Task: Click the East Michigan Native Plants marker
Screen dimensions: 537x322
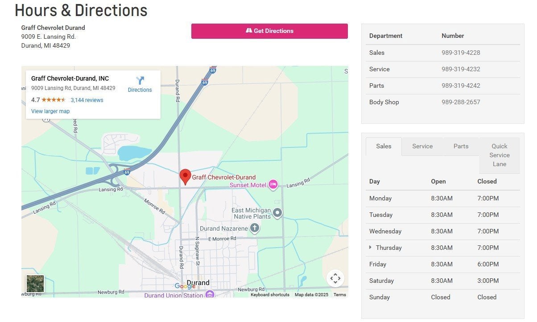Action: (x=277, y=213)
